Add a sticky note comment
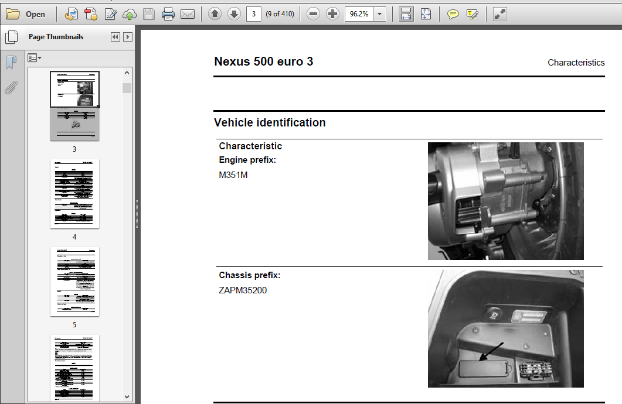This screenshot has height=404, width=622. click(x=453, y=14)
